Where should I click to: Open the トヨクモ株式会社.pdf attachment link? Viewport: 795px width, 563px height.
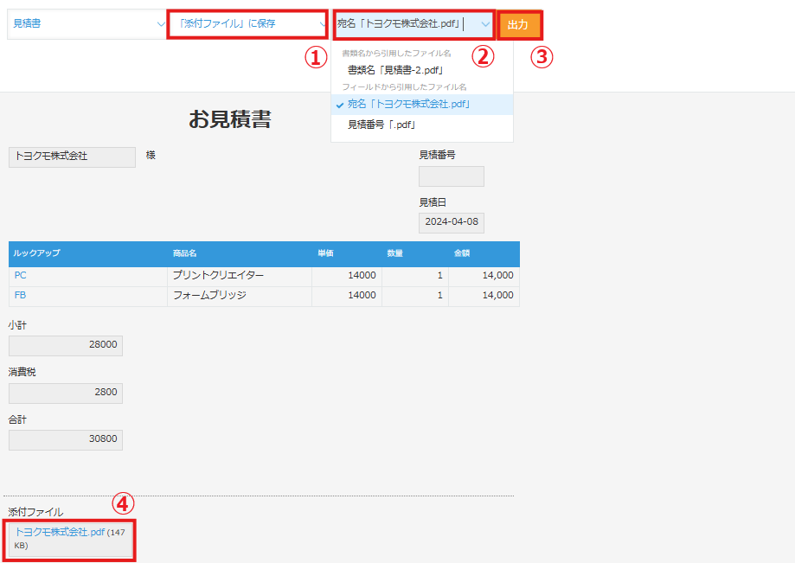click(60, 532)
